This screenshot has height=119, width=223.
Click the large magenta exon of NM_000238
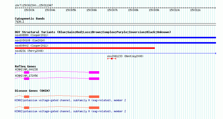click(x=94, y=72)
